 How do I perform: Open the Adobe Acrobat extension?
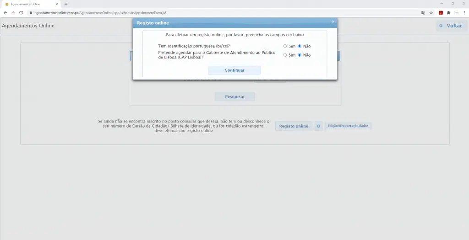click(x=441, y=13)
